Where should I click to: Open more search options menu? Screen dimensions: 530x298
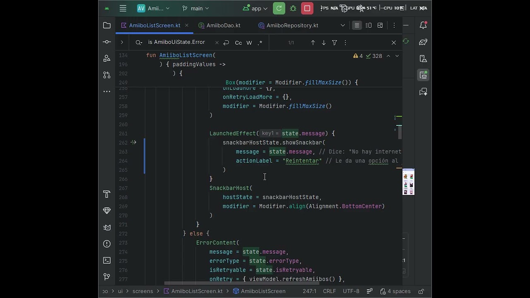point(345,42)
